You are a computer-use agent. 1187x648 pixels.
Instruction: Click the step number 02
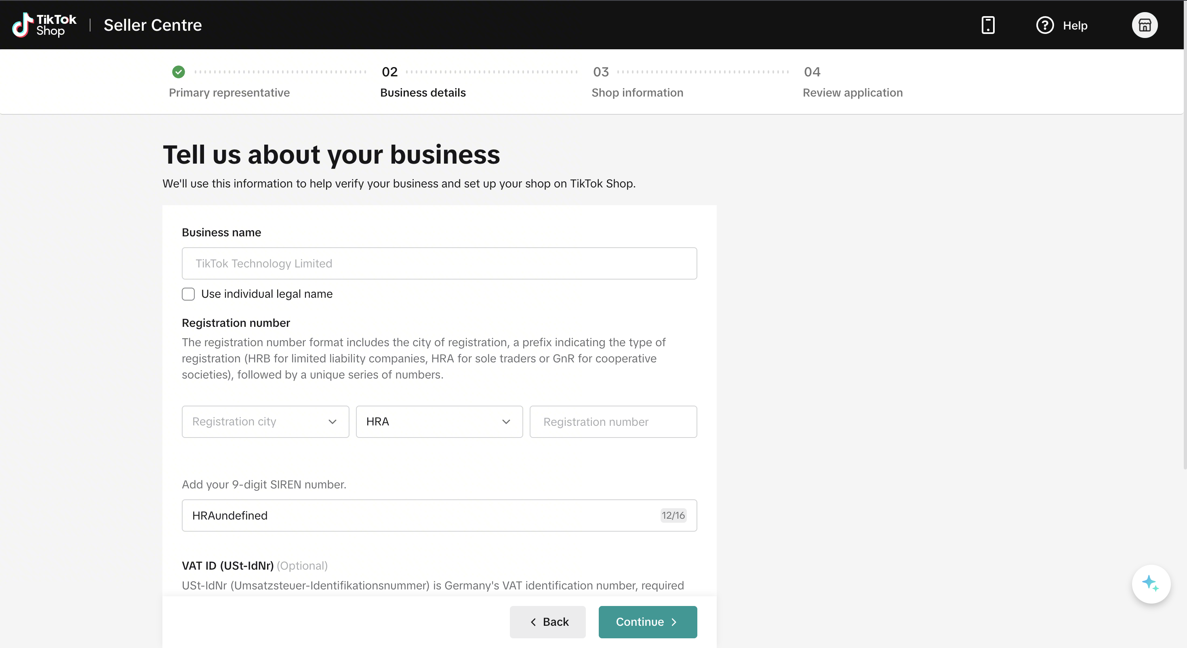(x=389, y=72)
